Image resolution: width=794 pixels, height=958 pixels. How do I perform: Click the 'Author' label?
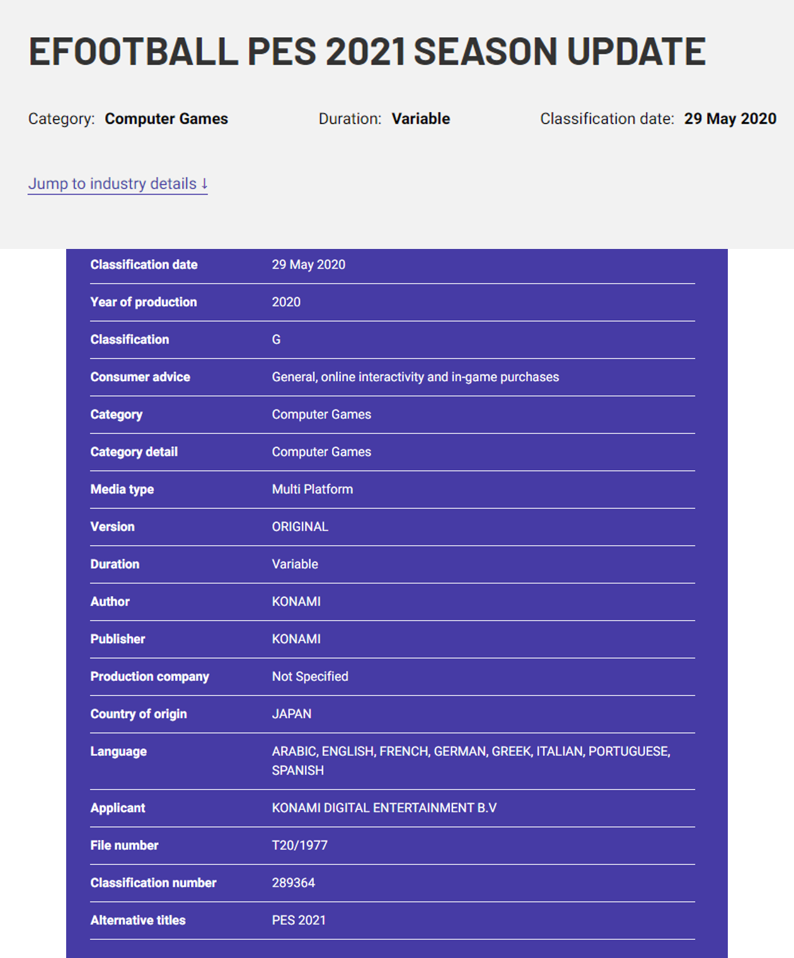pos(110,601)
